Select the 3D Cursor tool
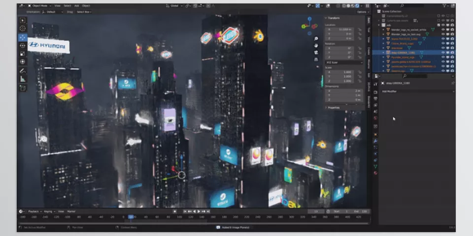 click(23, 29)
